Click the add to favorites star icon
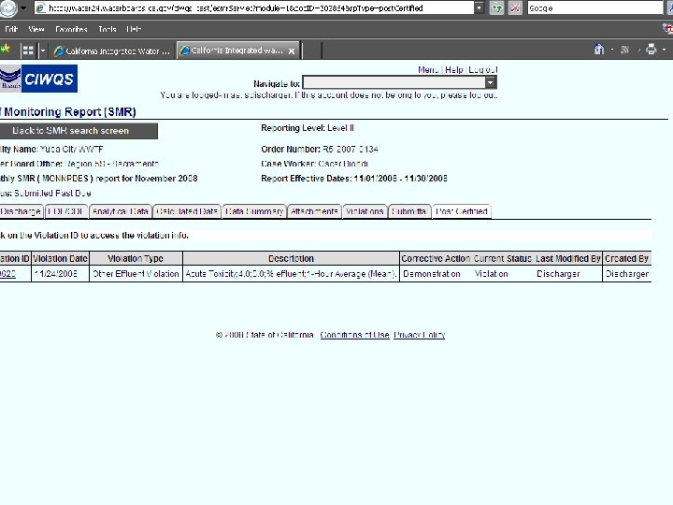Viewport: 673px width, 505px height. 6,50
